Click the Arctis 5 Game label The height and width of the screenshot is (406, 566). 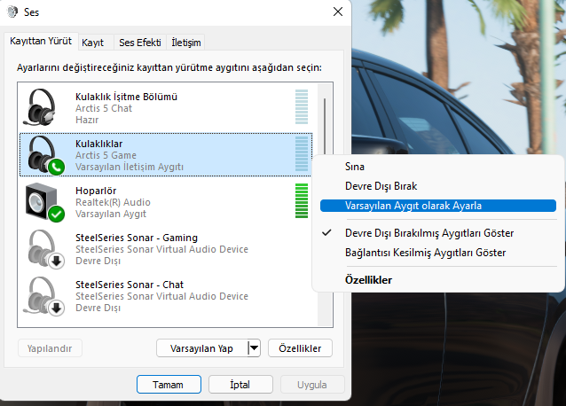106,155
